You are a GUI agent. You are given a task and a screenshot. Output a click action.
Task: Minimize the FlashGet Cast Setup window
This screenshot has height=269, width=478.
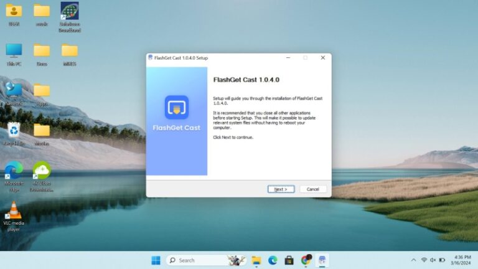click(288, 58)
